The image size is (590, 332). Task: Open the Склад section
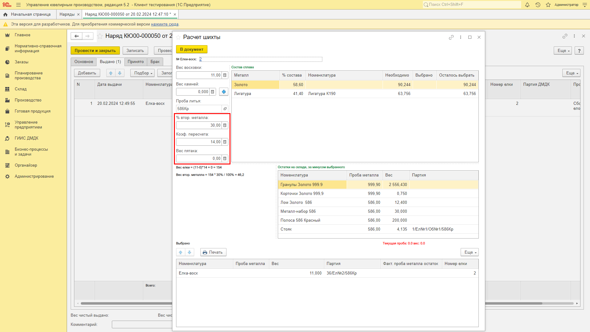[x=21, y=89]
